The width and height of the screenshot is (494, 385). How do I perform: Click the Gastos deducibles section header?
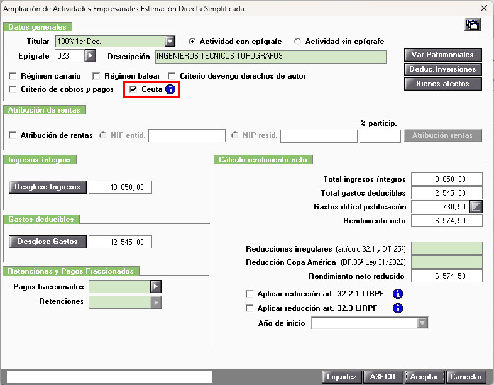click(41, 220)
